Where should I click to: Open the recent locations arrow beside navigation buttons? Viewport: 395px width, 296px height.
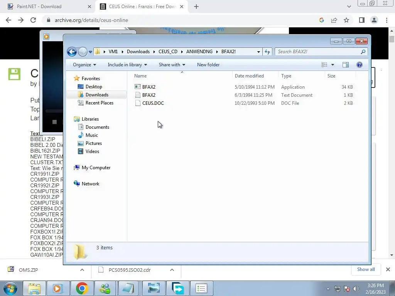(x=90, y=52)
